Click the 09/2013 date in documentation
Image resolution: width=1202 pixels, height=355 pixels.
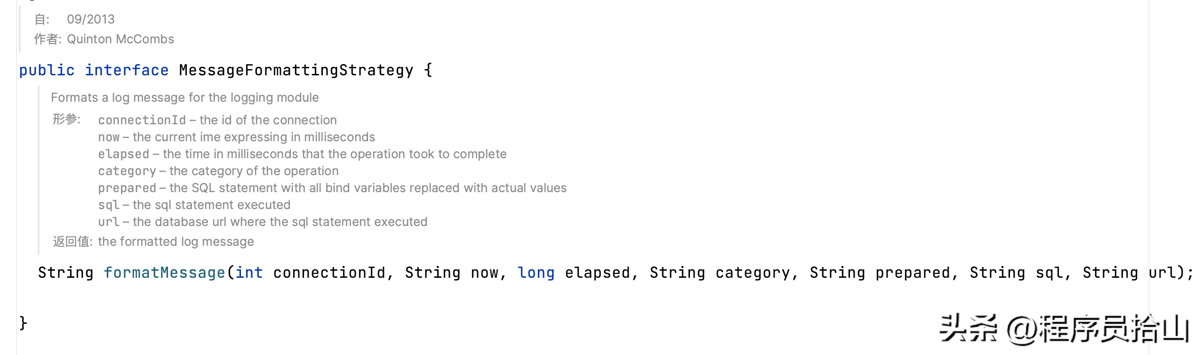[91, 19]
